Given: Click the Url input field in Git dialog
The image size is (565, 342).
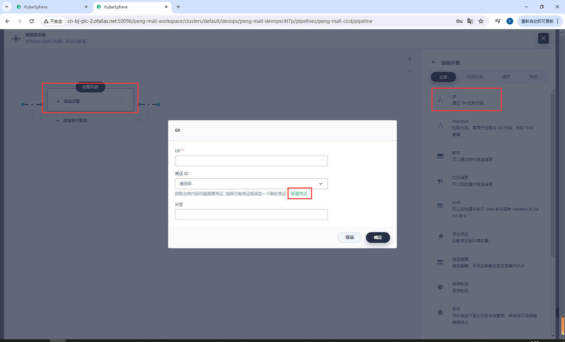Looking at the screenshot, I should pyautogui.click(x=251, y=161).
